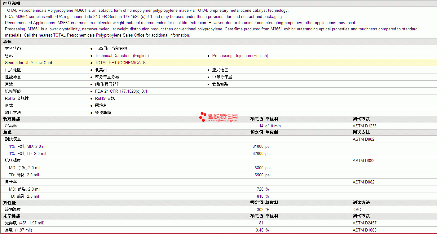Click the '已商用：当前有效' status value

coord(111,49)
